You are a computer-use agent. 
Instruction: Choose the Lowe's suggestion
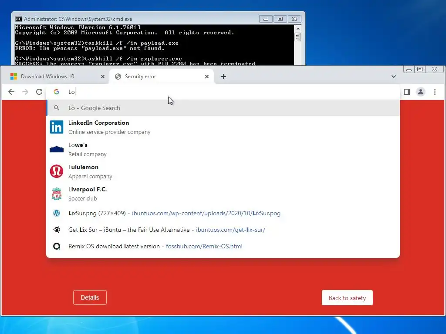coord(223,149)
